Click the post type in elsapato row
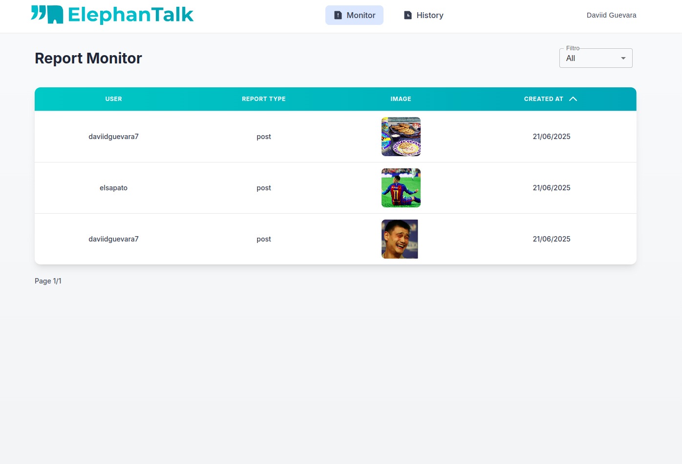The image size is (682, 464). coord(263,188)
